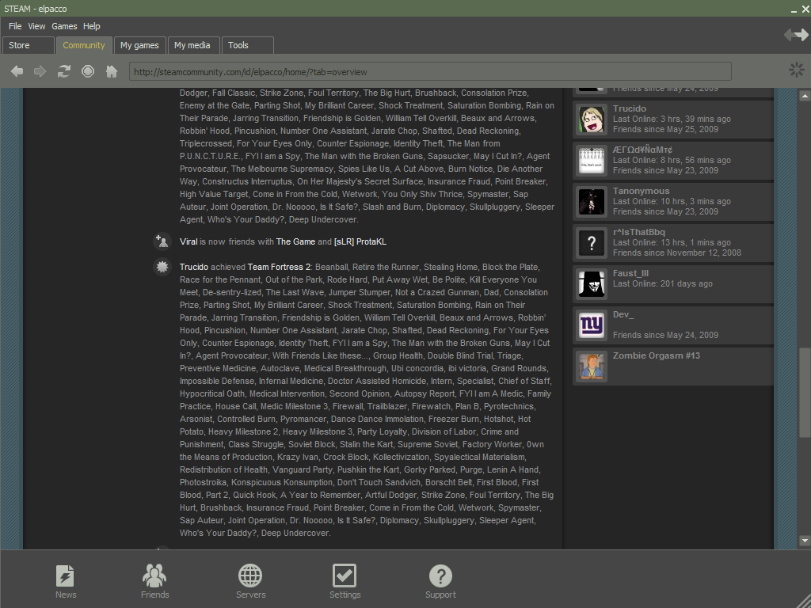The height and width of the screenshot is (608, 811).
Task: Click the page scrollbar up arrow
Action: click(805, 96)
